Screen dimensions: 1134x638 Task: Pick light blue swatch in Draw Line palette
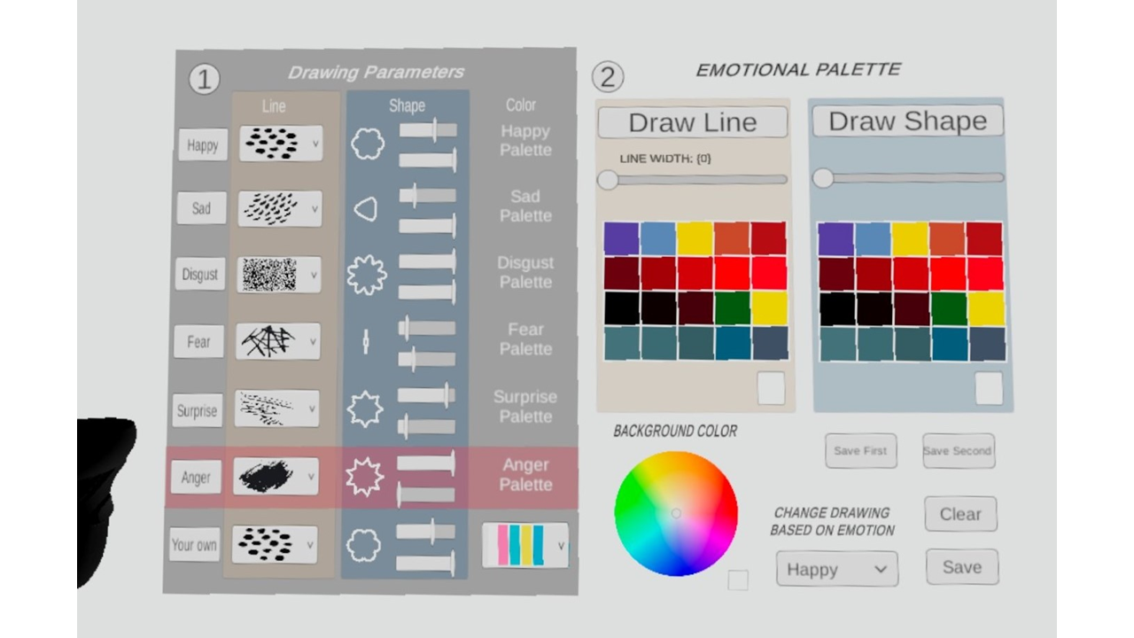point(658,239)
